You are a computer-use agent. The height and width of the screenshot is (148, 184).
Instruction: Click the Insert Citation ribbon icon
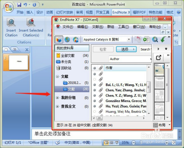pos(11,22)
